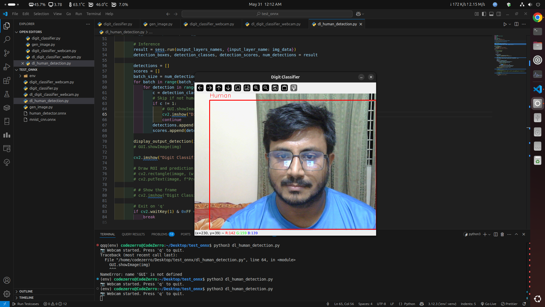Click Go Live in status bar
545x307 pixels.
pyautogui.click(x=489, y=304)
